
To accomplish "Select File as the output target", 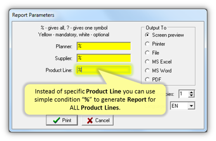I will 147,53.
